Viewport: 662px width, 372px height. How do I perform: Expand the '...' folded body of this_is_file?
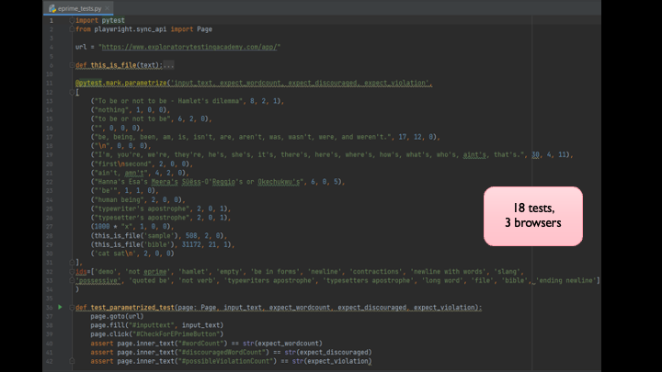168,65
